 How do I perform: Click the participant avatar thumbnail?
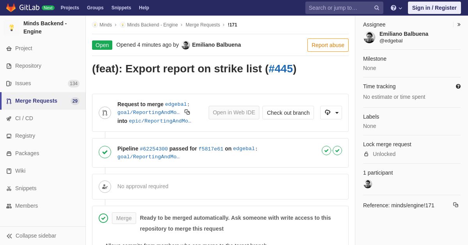(368, 184)
